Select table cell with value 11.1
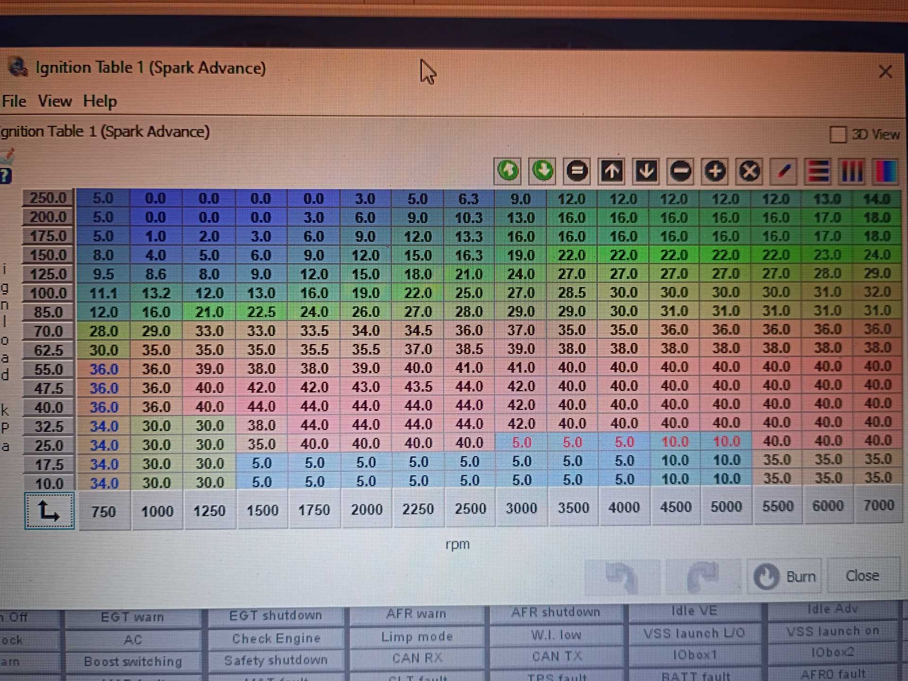 [x=103, y=293]
